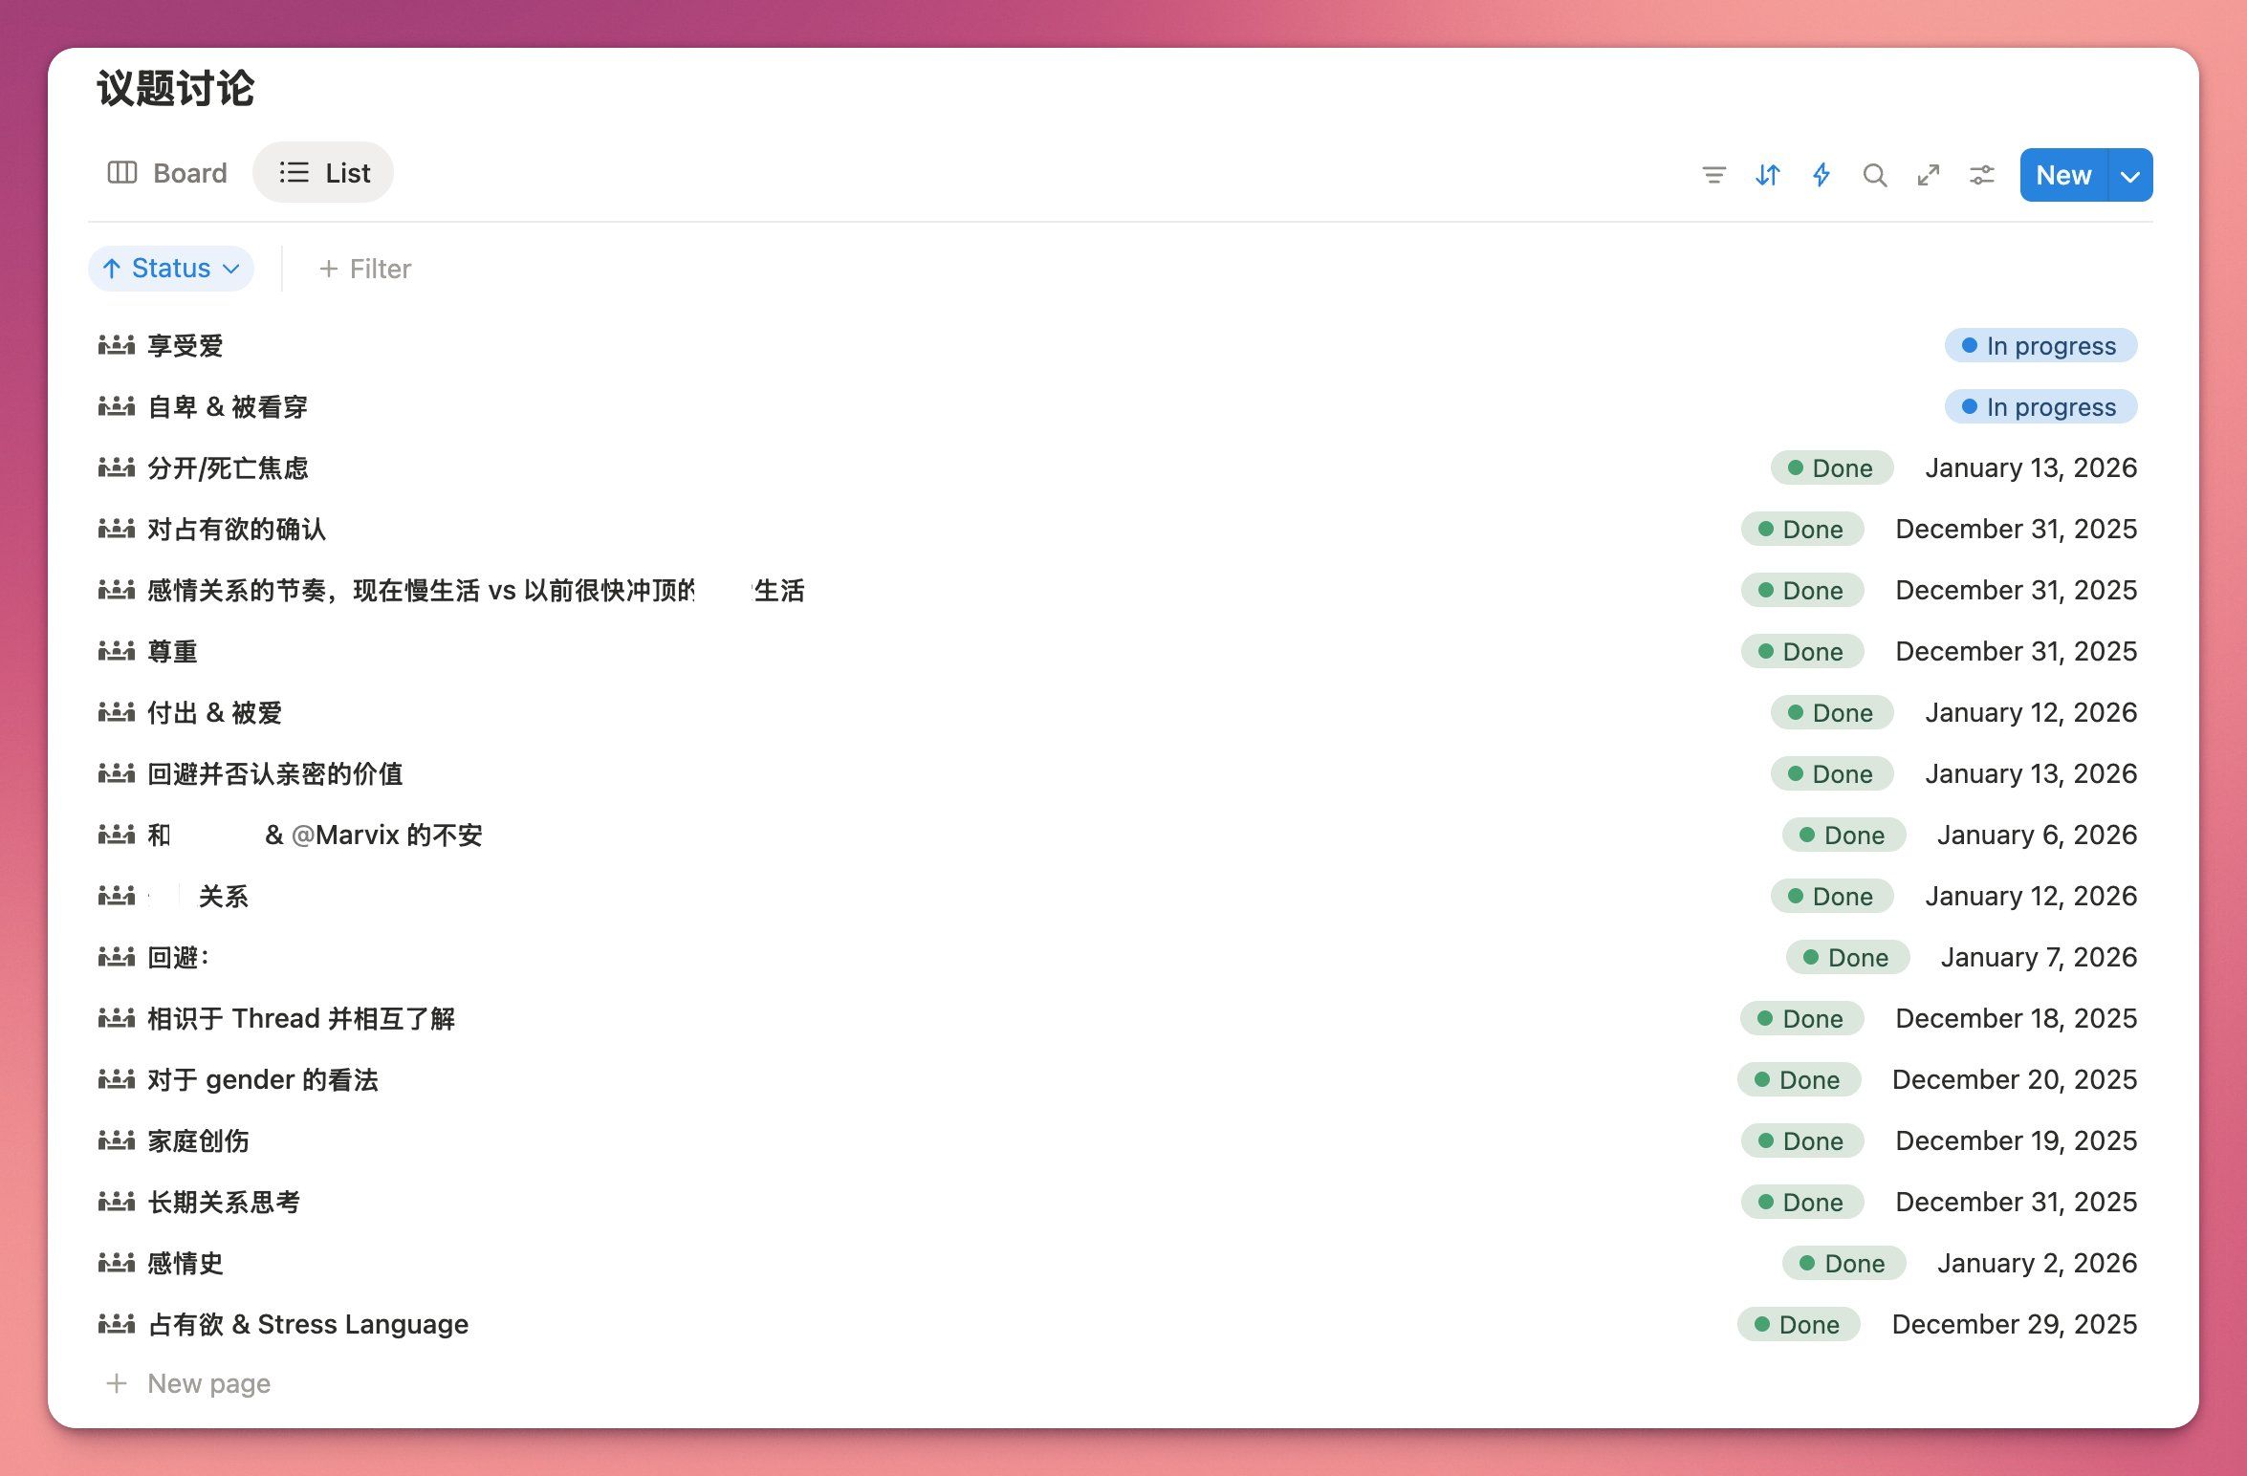The width and height of the screenshot is (2247, 1476).
Task: Select the List view tab
Action: 324,173
